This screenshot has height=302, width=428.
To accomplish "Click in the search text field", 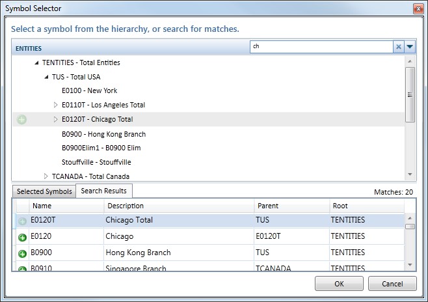I will [x=321, y=47].
